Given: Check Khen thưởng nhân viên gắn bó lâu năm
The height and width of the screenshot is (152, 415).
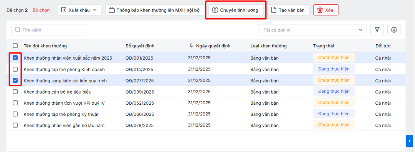Looking at the screenshot, I should click(x=15, y=125).
